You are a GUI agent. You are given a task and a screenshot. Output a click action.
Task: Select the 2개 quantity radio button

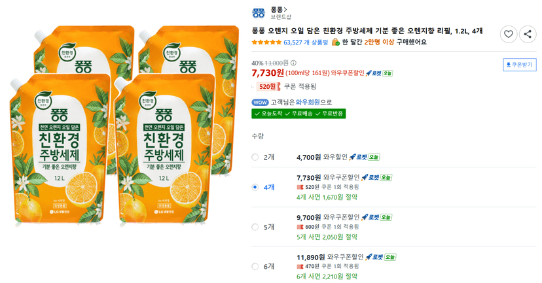coord(255,158)
